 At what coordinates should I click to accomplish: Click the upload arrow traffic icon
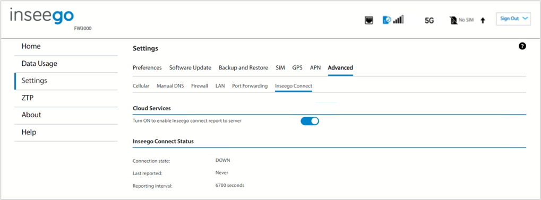click(483, 21)
